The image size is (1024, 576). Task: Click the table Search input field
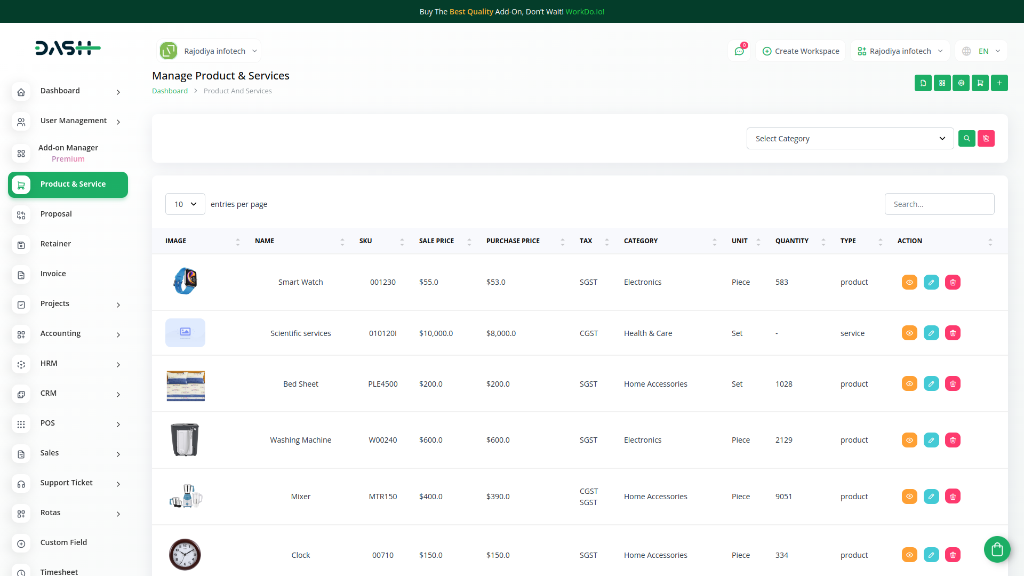(x=939, y=204)
